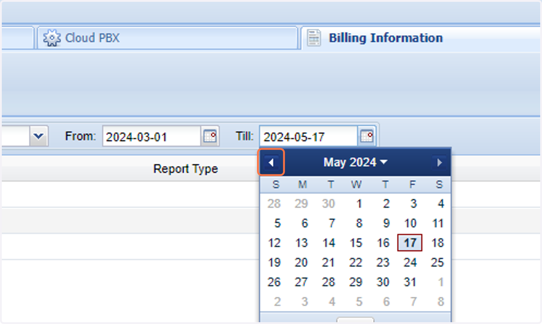Select May 1 in the calendar
542x324 pixels.
359,204
